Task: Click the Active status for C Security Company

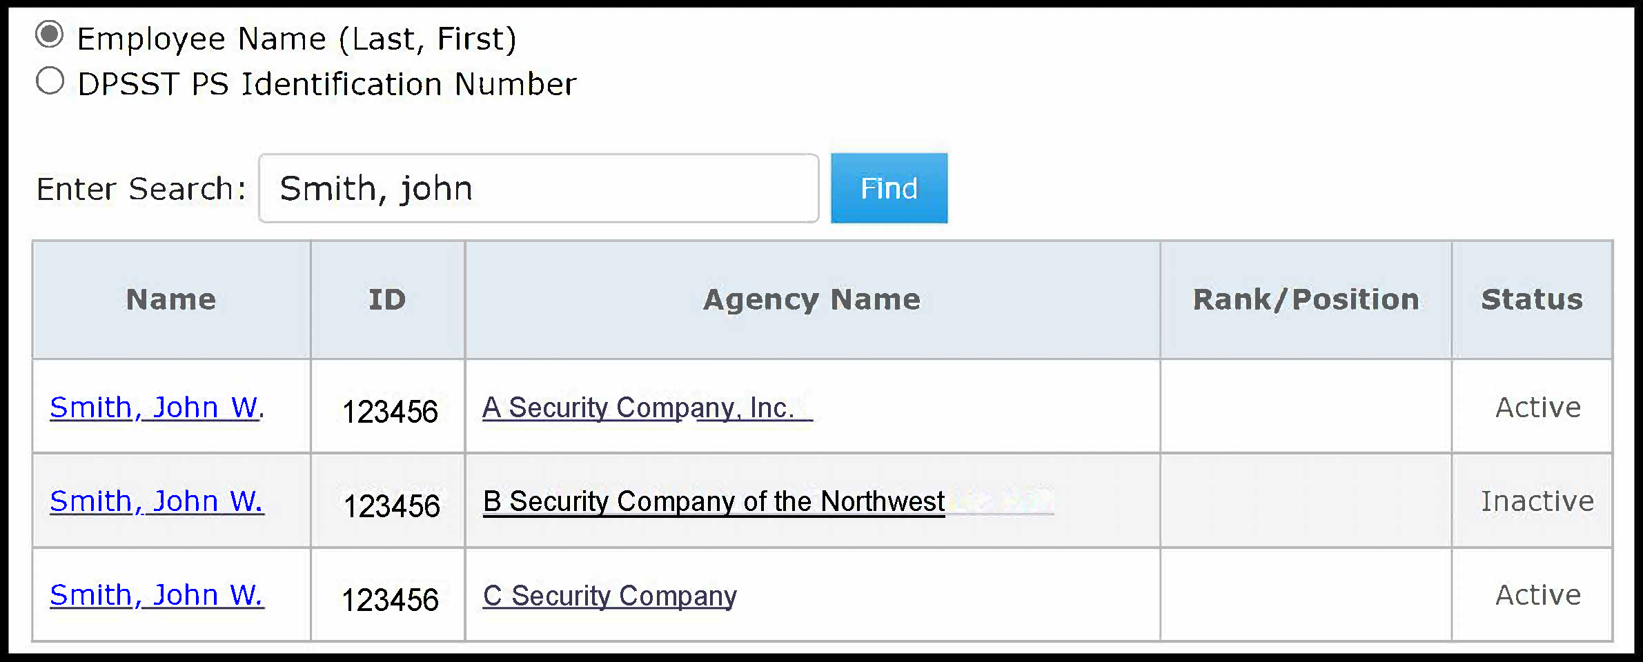Action: pyautogui.click(x=1537, y=595)
